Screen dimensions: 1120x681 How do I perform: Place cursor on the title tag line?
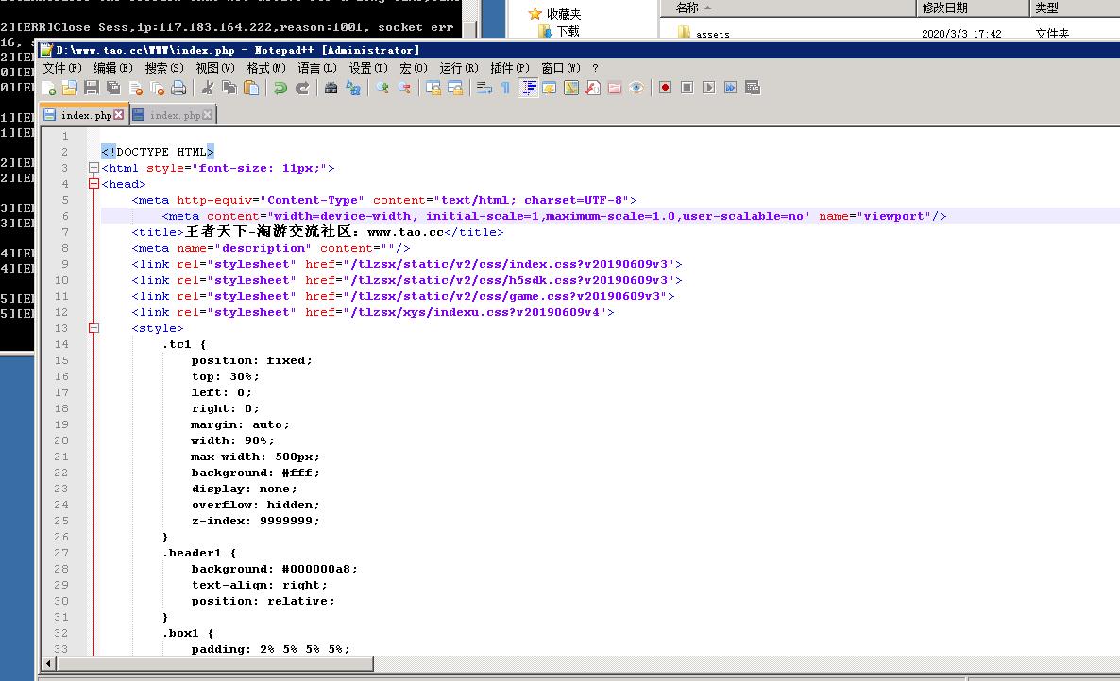(567, 232)
